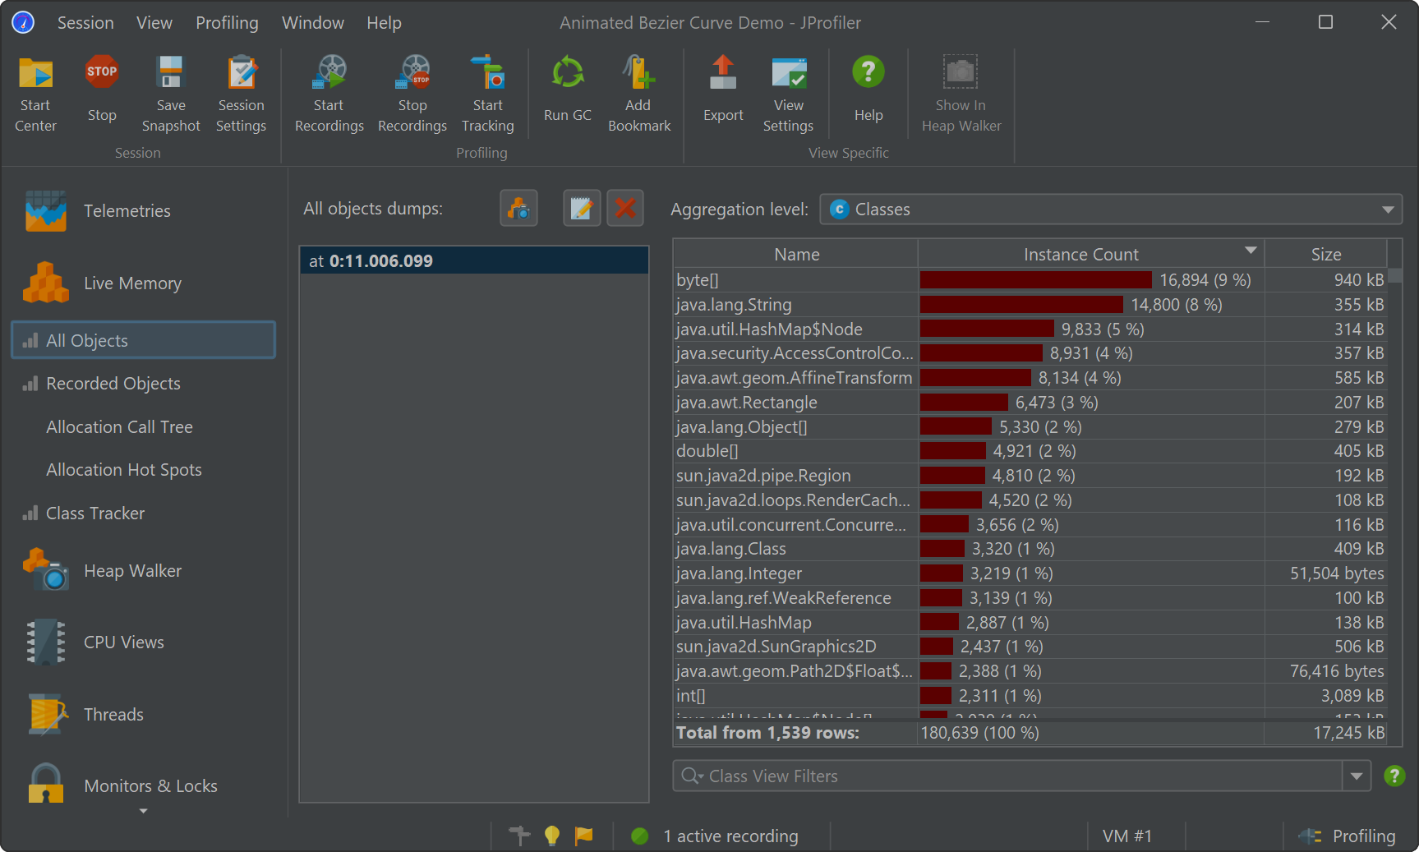Open the Help toolbar button
Viewport: 1419px width, 852px height.
[x=868, y=90]
